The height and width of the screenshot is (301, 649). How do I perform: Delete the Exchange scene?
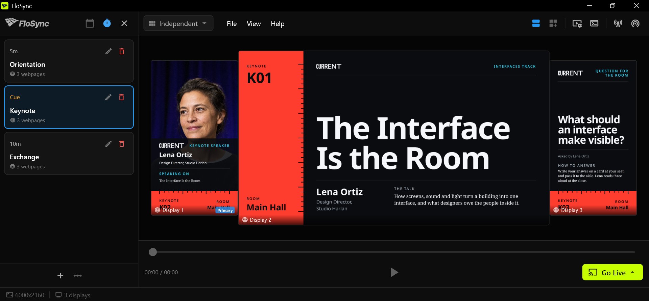pos(122,144)
